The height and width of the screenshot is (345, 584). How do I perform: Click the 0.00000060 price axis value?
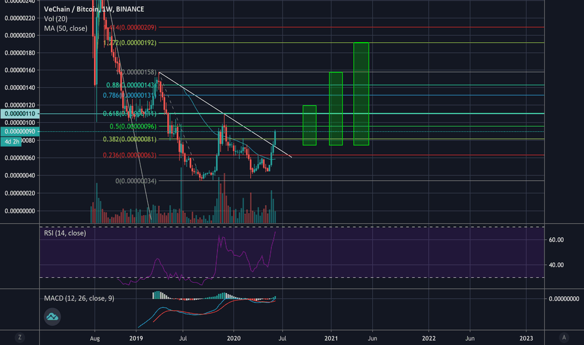pos(20,158)
